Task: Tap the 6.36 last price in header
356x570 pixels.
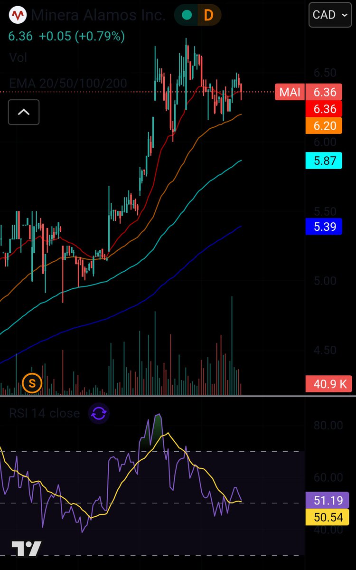Action: (x=20, y=37)
